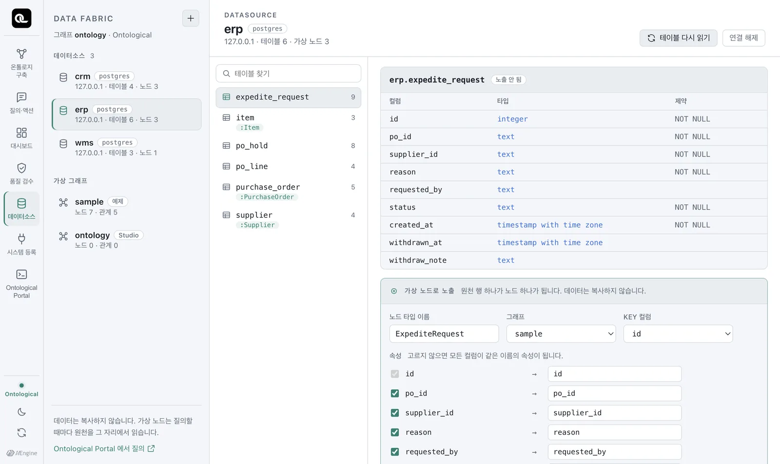Screen dimensions: 780x464
Task: Click the refresh icon below the moon icon
Action: pos(21,433)
